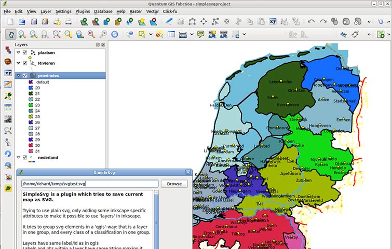The image size is (392, 249).
Task: Click the Browse button in SimpleSvg
Action: tap(174, 184)
